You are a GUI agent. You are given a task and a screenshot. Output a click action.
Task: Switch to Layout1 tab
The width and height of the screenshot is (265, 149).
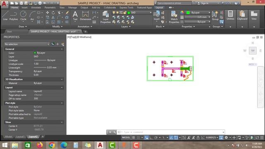pyautogui.click(x=20, y=137)
